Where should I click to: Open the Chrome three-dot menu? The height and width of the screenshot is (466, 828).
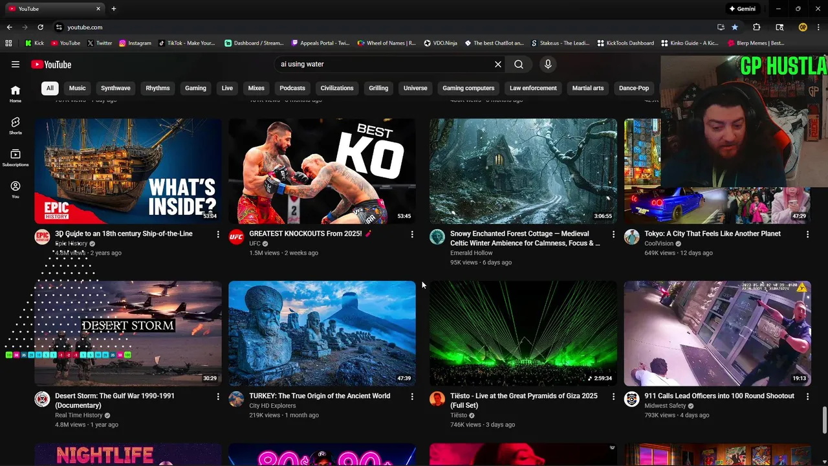click(x=819, y=27)
